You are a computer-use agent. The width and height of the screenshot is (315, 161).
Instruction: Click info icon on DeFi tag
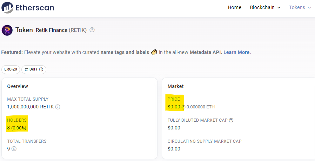click(x=41, y=69)
